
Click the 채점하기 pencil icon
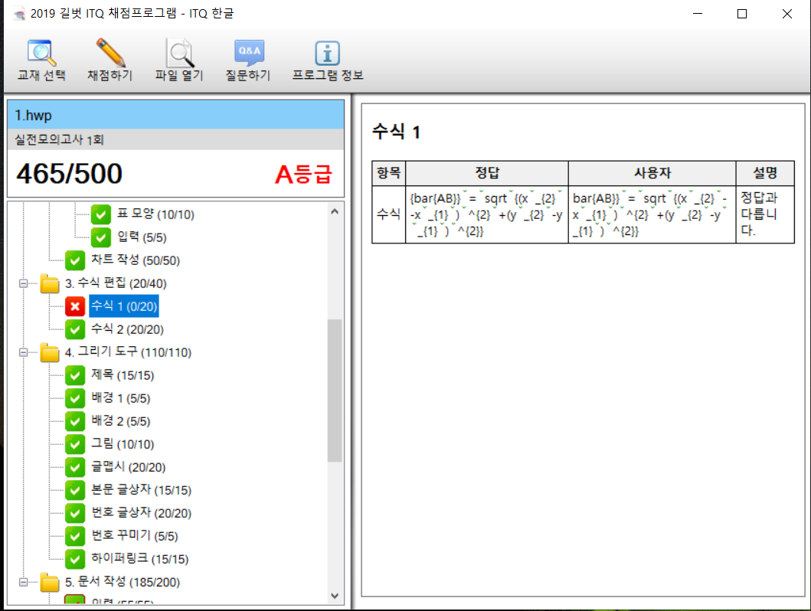(110, 53)
